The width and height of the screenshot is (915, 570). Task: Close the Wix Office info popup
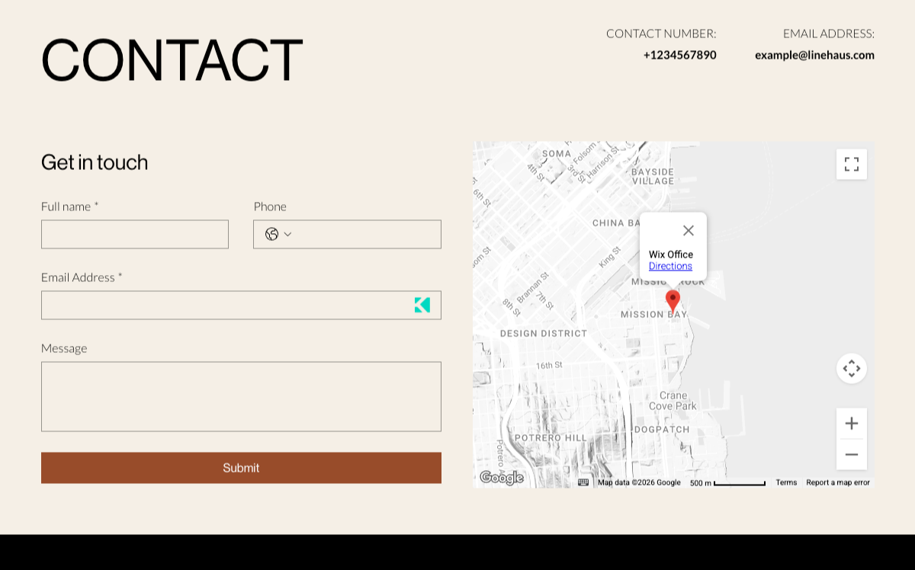click(x=689, y=230)
